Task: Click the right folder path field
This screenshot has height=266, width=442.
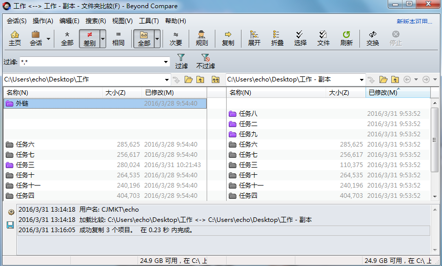Action: tap(293, 79)
